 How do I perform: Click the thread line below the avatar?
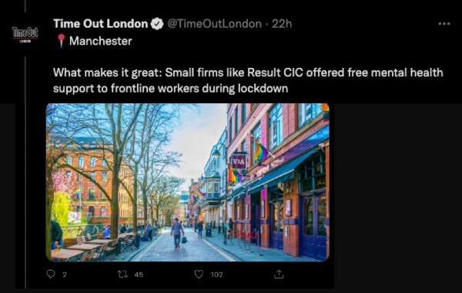25,173
